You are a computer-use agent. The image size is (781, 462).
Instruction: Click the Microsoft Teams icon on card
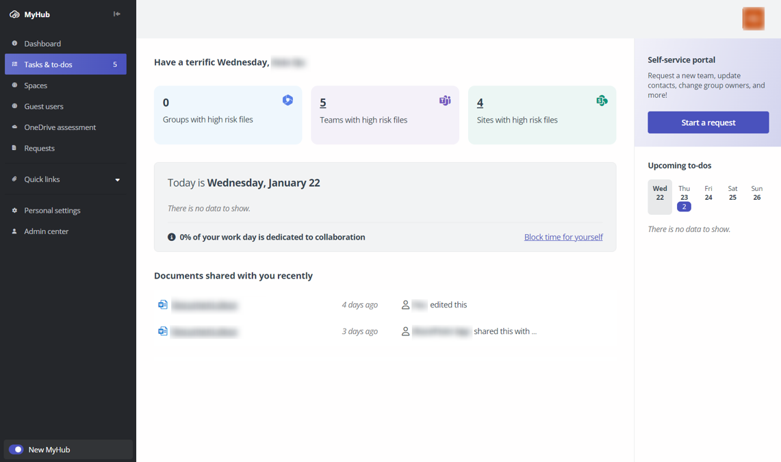445,101
